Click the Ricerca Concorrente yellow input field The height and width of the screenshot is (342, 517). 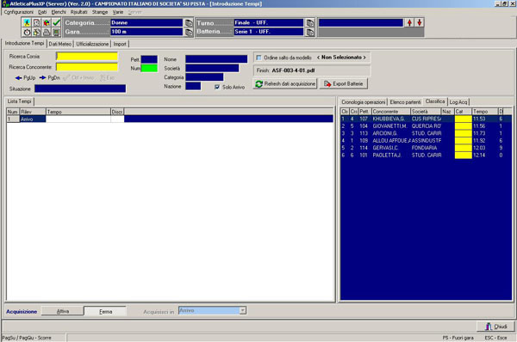(87, 67)
